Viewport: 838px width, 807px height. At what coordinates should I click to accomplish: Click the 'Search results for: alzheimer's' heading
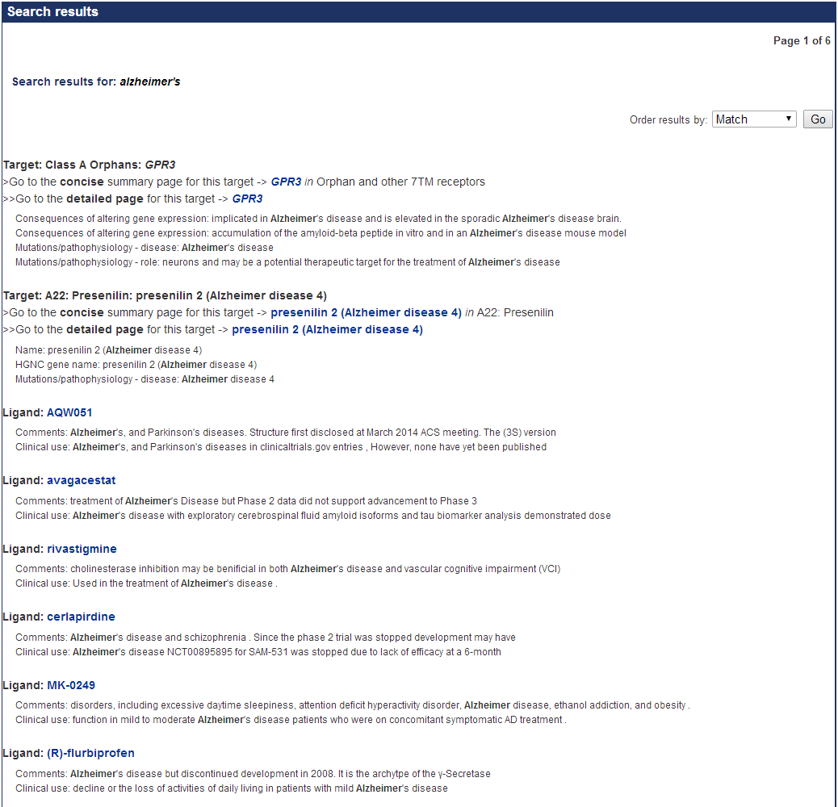coord(96,82)
